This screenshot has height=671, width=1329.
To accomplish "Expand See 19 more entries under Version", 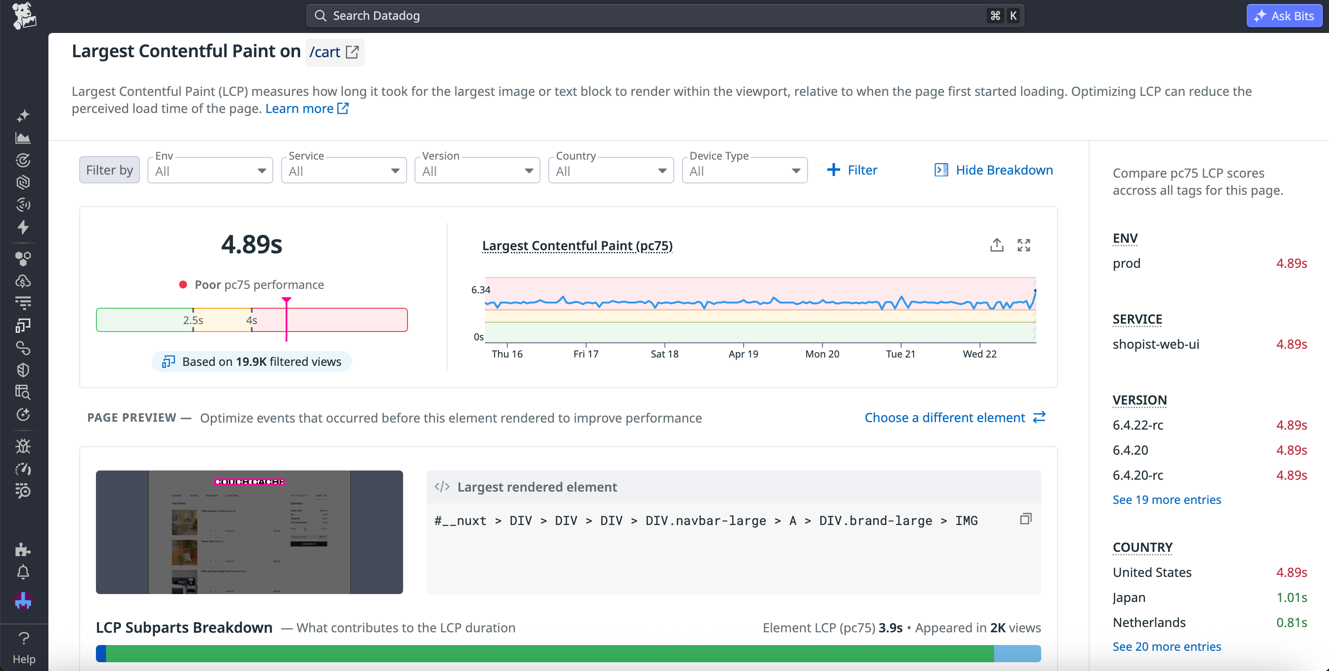I will tap(1167, 500).
